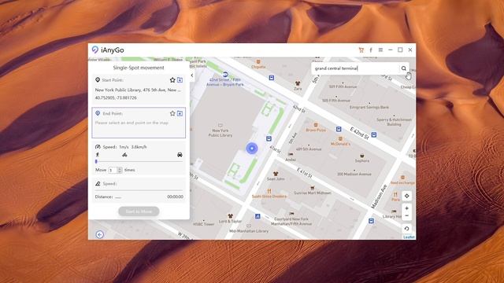Click the import icon beside End Point star
This screenshot has width=504, height=283.
pos(180,113)
